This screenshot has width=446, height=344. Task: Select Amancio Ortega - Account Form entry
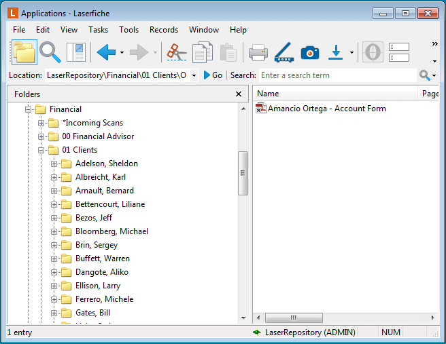(326, 109)
